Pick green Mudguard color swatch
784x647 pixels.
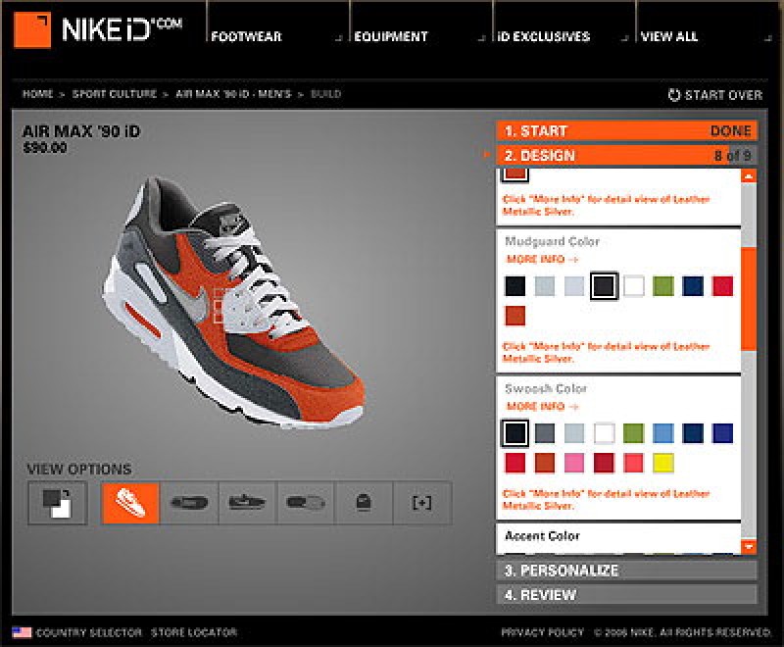coord(663,286)
